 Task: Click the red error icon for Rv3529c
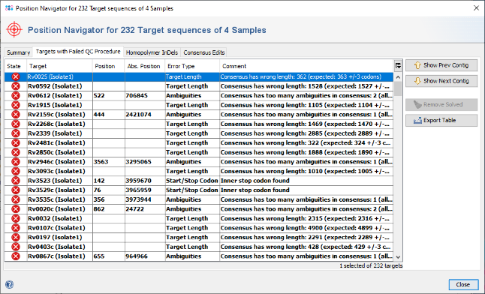[16, 190]
